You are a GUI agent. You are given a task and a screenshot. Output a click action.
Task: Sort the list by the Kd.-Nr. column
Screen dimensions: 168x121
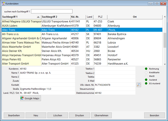(78, 17)
